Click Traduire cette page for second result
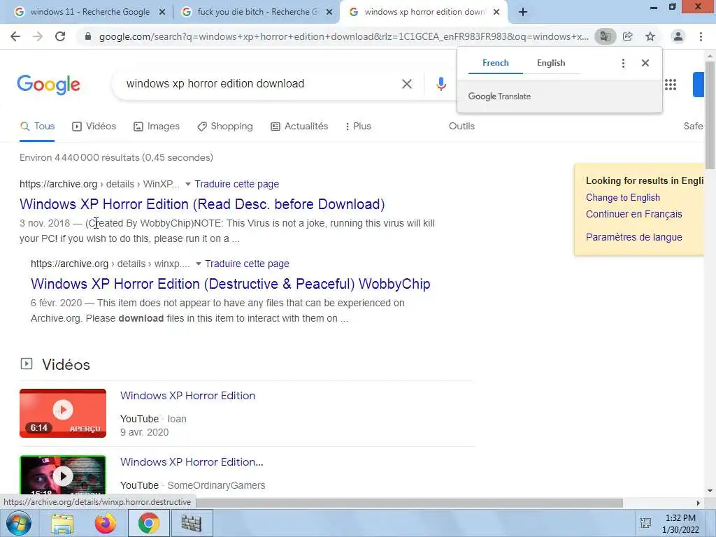The width and height of the screenshot is (716, 537). click(247, 264)
